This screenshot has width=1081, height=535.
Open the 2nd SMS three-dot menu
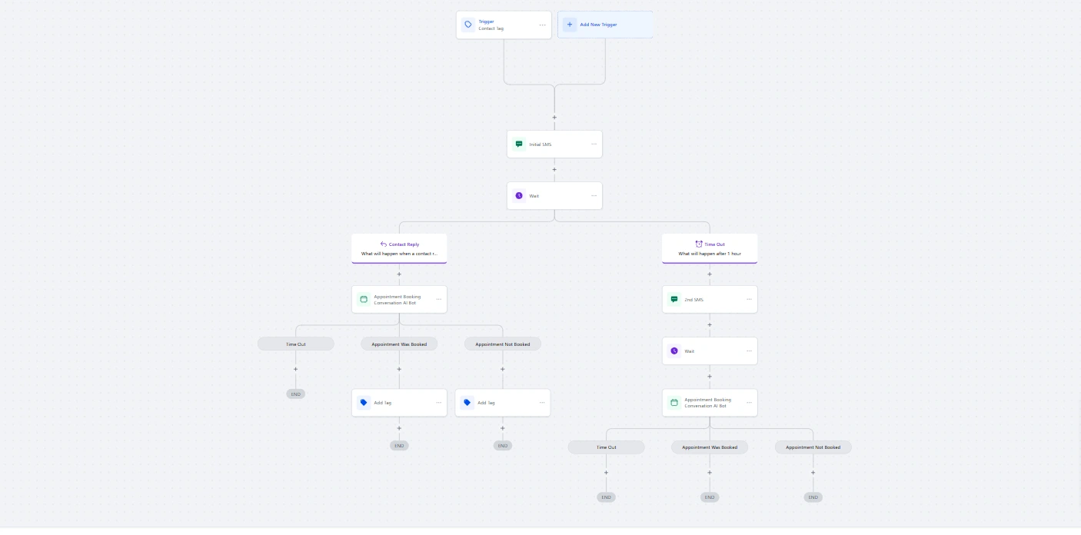pos(749,300)
